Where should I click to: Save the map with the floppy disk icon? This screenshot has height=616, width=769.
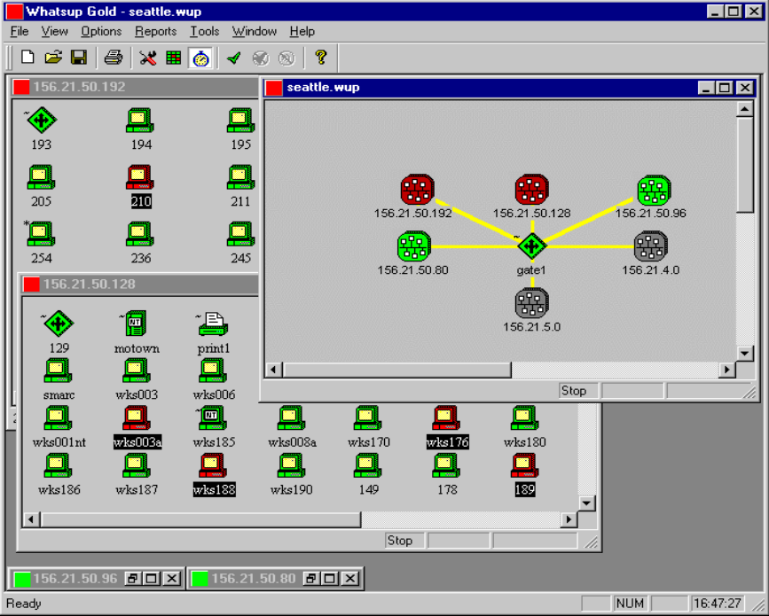(79, 58)
